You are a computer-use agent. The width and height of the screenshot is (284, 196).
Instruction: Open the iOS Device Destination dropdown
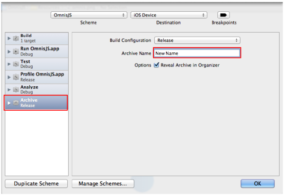click(169, 15)
